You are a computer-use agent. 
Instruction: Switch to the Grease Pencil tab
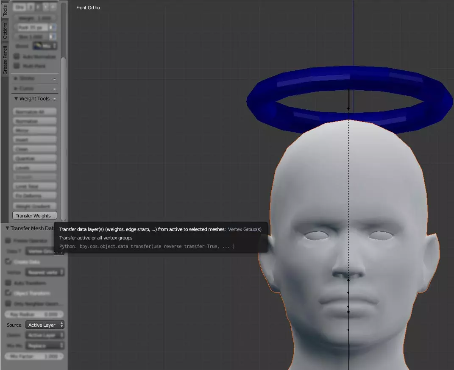click(x=5, y=60)
